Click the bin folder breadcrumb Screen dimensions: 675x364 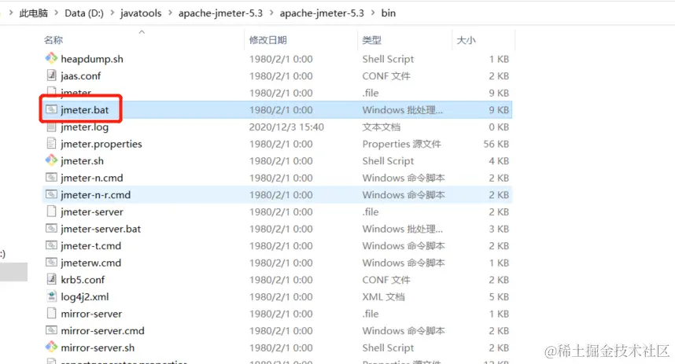pos(389,13)
